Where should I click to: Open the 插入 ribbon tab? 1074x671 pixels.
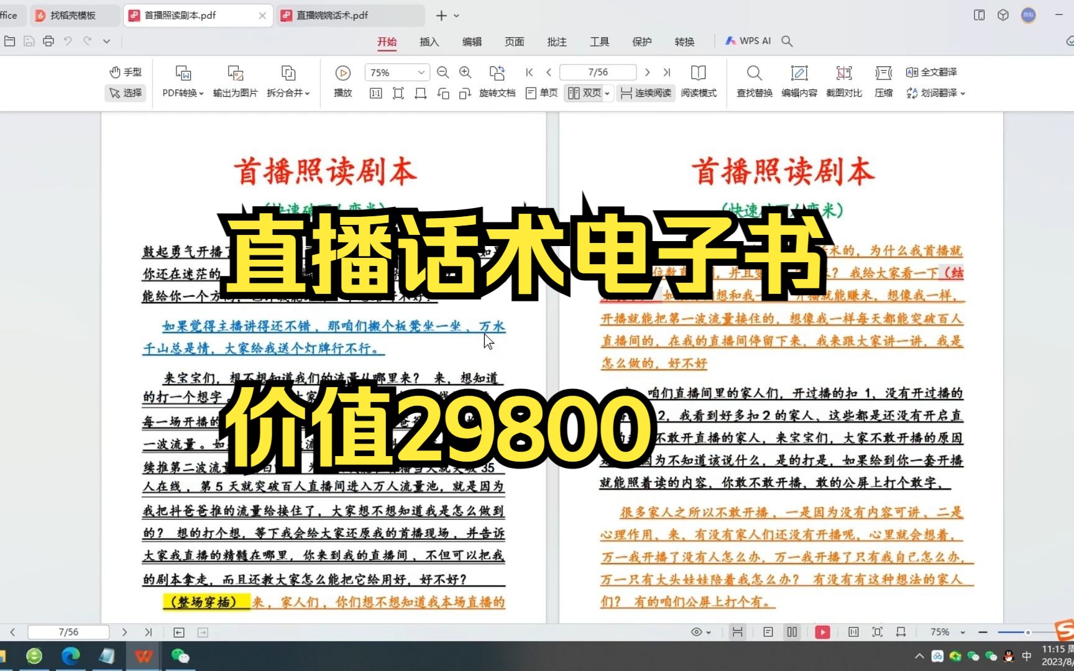pos(429,42)
